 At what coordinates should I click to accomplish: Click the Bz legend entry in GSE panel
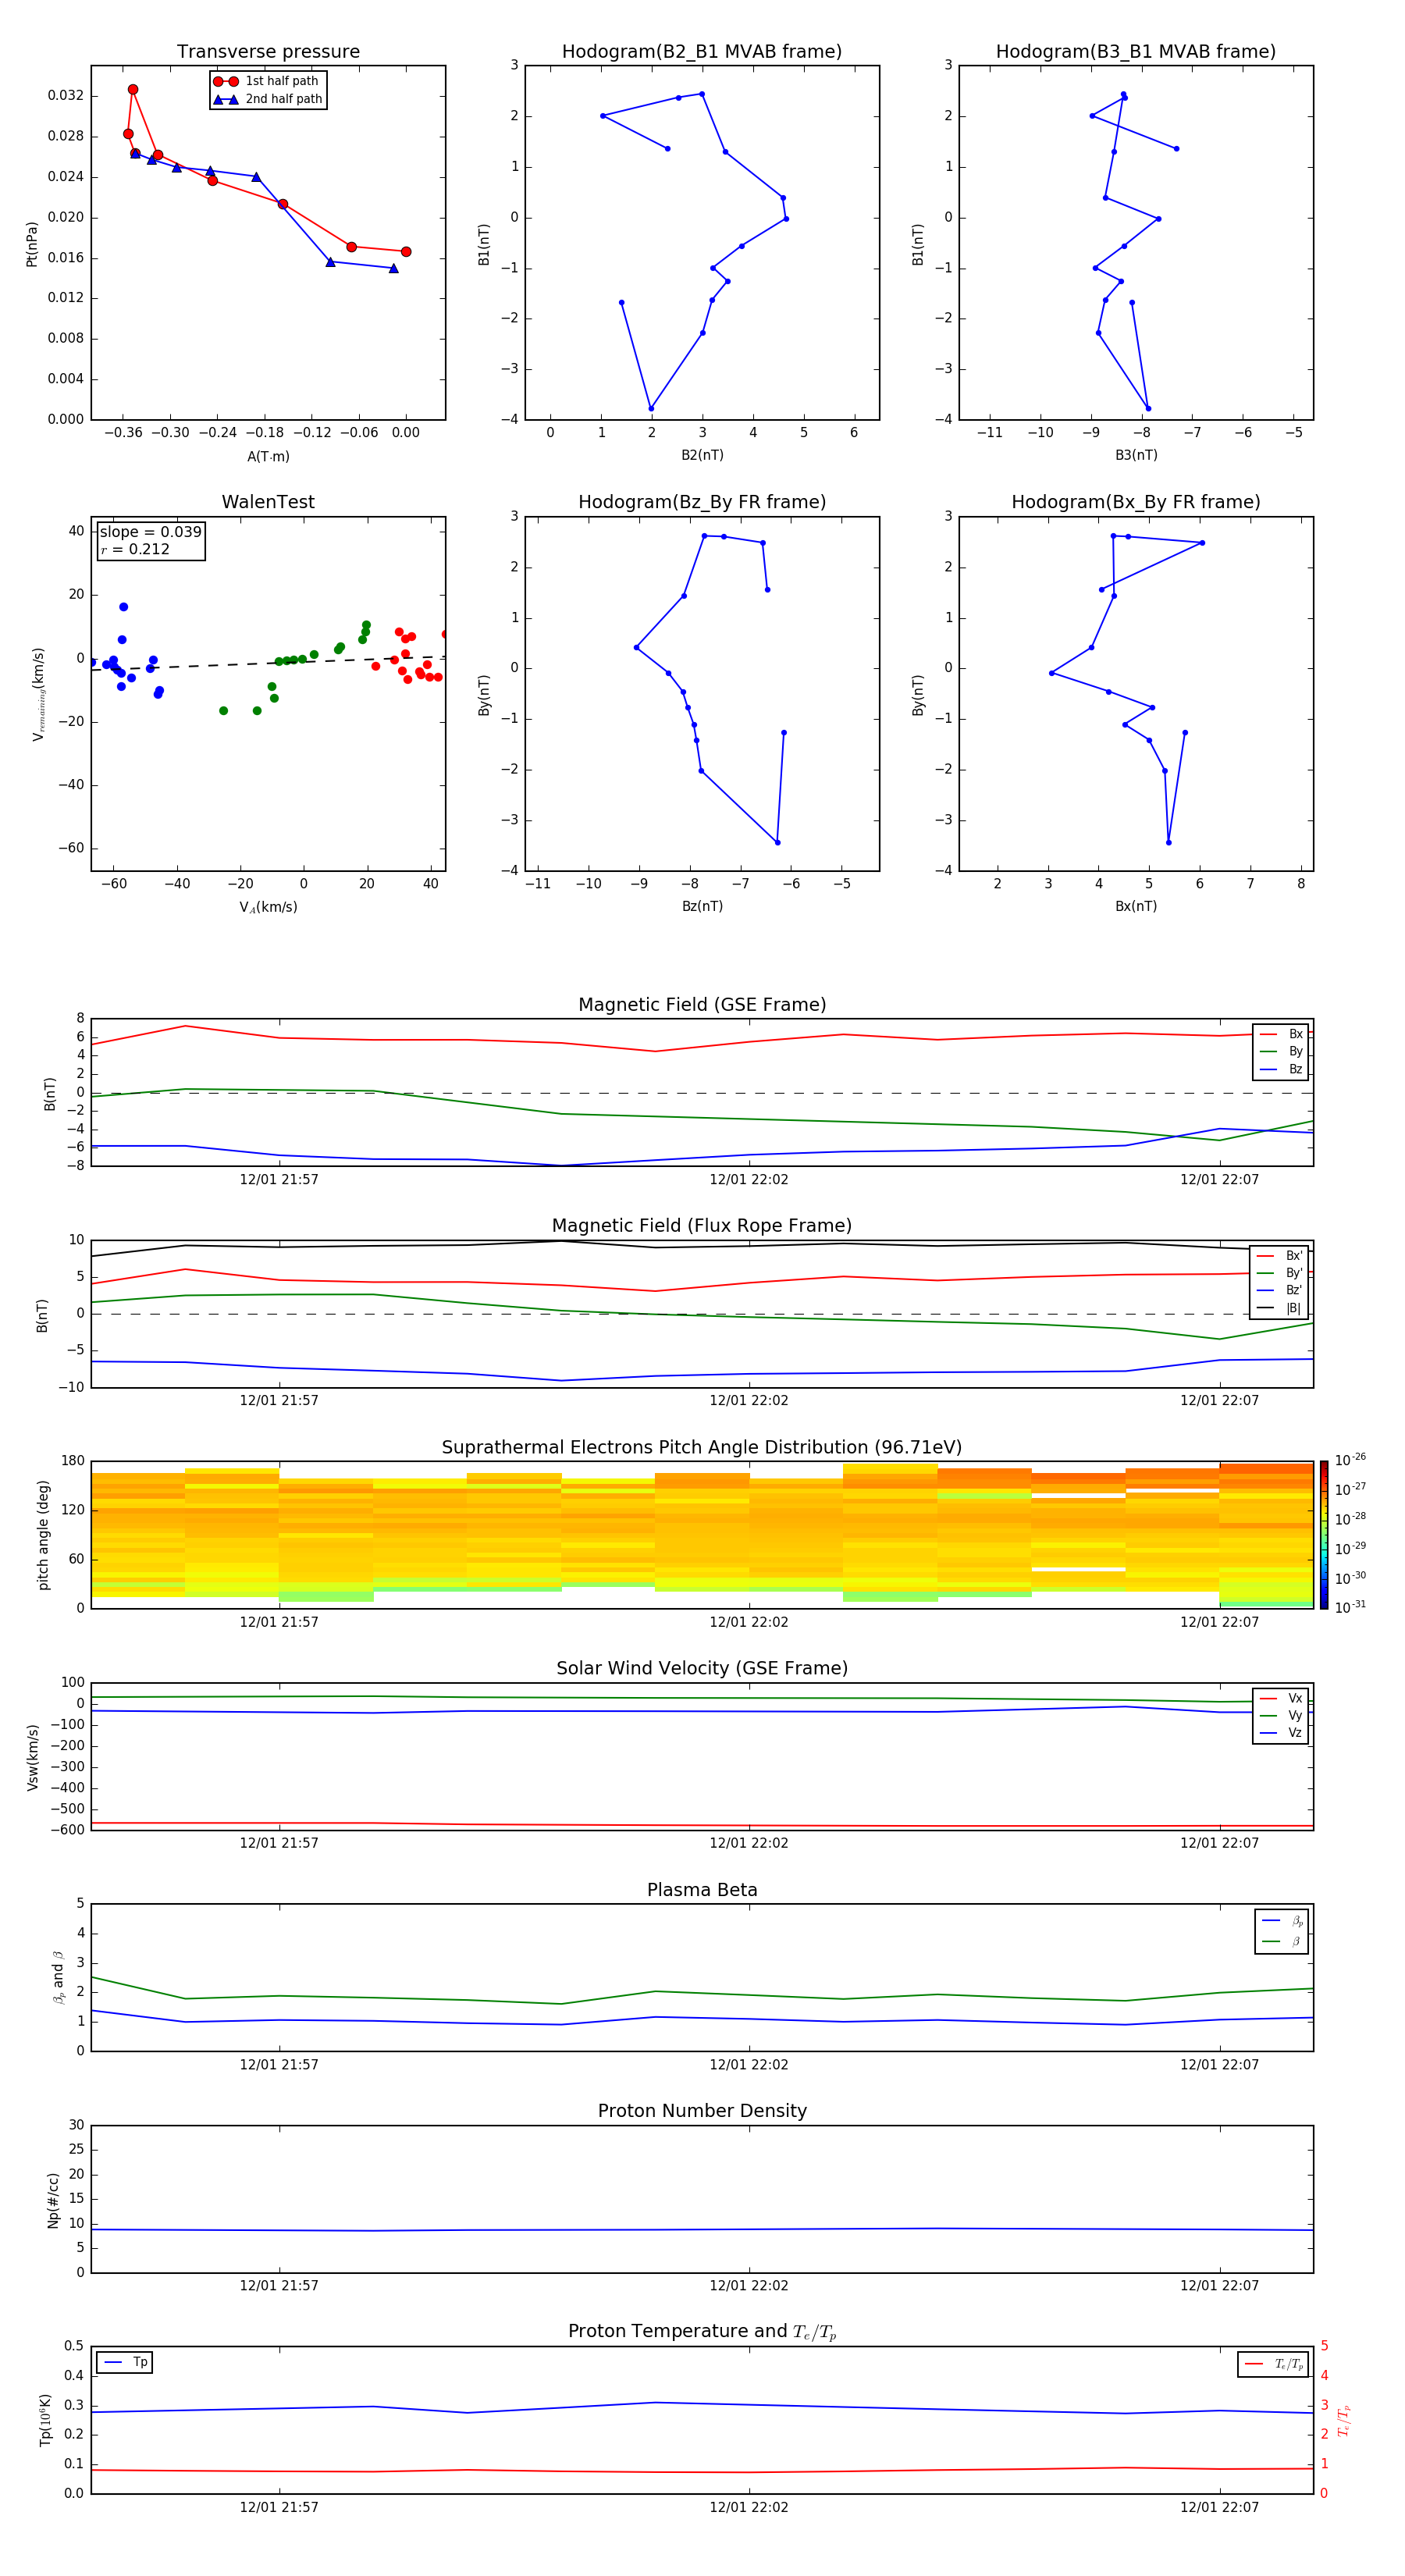[1281, 1069]
